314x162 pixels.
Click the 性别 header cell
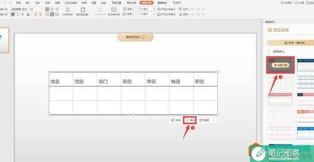[x=85, y=79]
